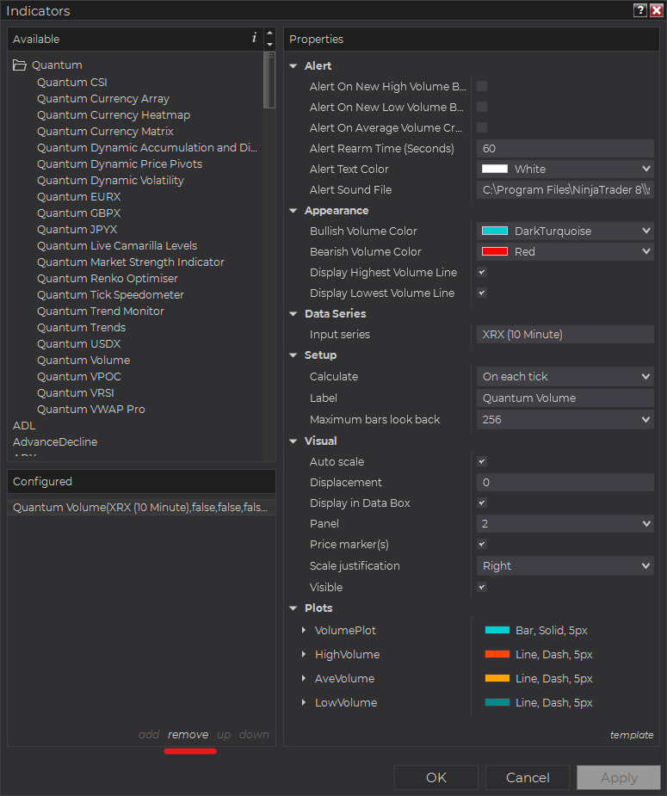This screenshot has width=667, height=796.
Task: Click the Apply button
Action: tap(619, 778)
